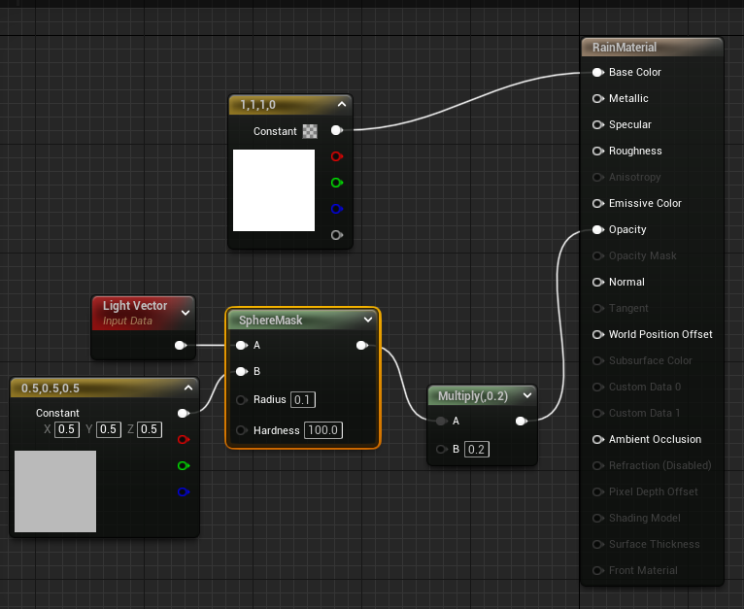
Task: Click the gray color preview of 0.5,0.5,0.5 node
Action: click(x=55, y=491)
